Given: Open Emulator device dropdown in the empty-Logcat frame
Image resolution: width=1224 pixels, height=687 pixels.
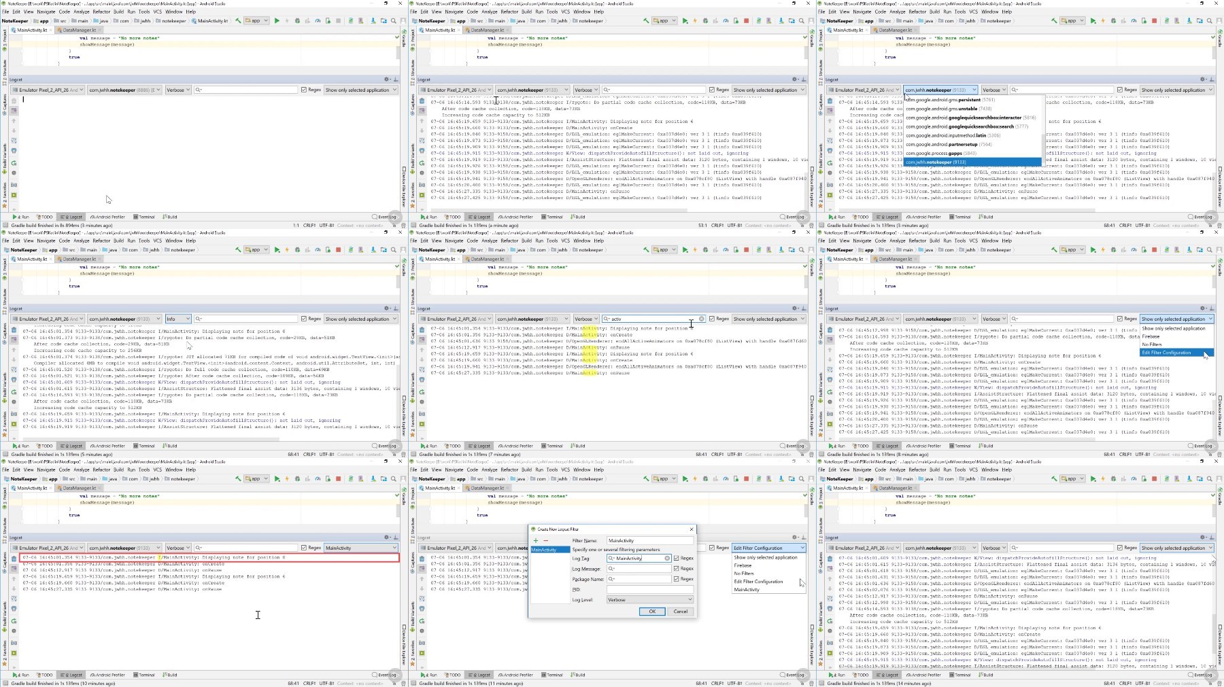Looking at the screenshot, I should pos(48,90).
